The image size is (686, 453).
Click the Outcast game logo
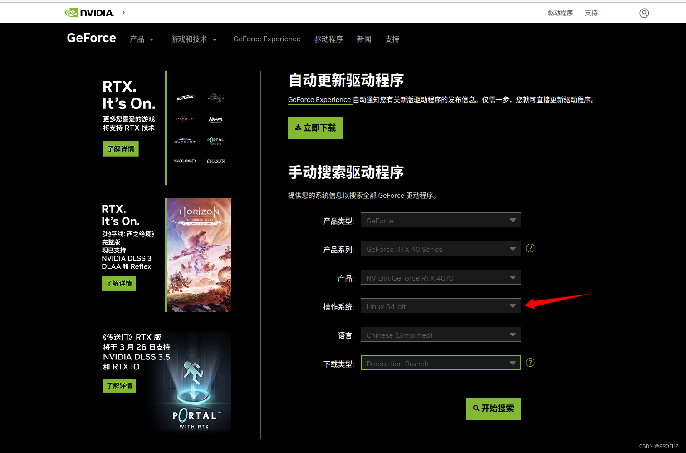click(185, 141)
